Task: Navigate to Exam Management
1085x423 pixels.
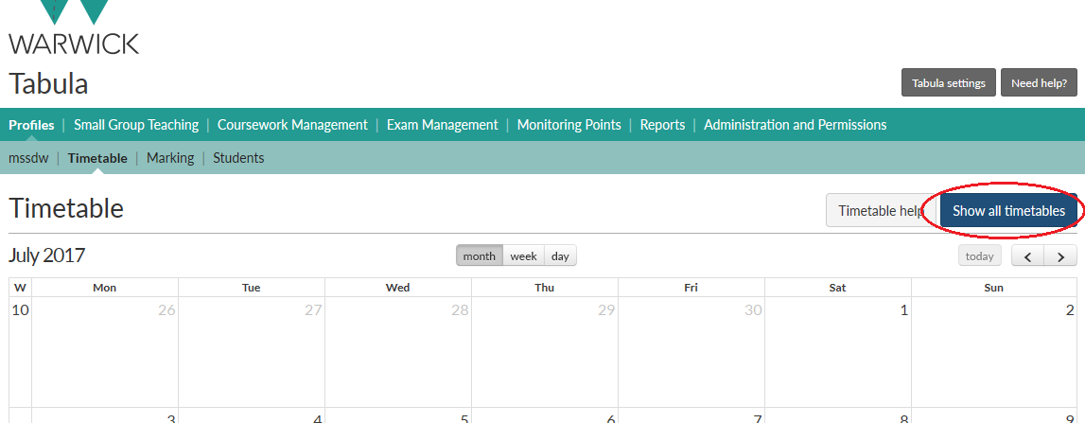Action: pos(442,125)
